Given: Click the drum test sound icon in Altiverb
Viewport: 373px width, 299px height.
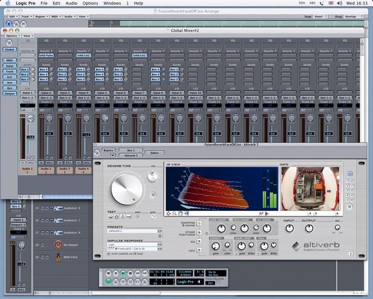Looking at the screenshot, I should point(111,217).
